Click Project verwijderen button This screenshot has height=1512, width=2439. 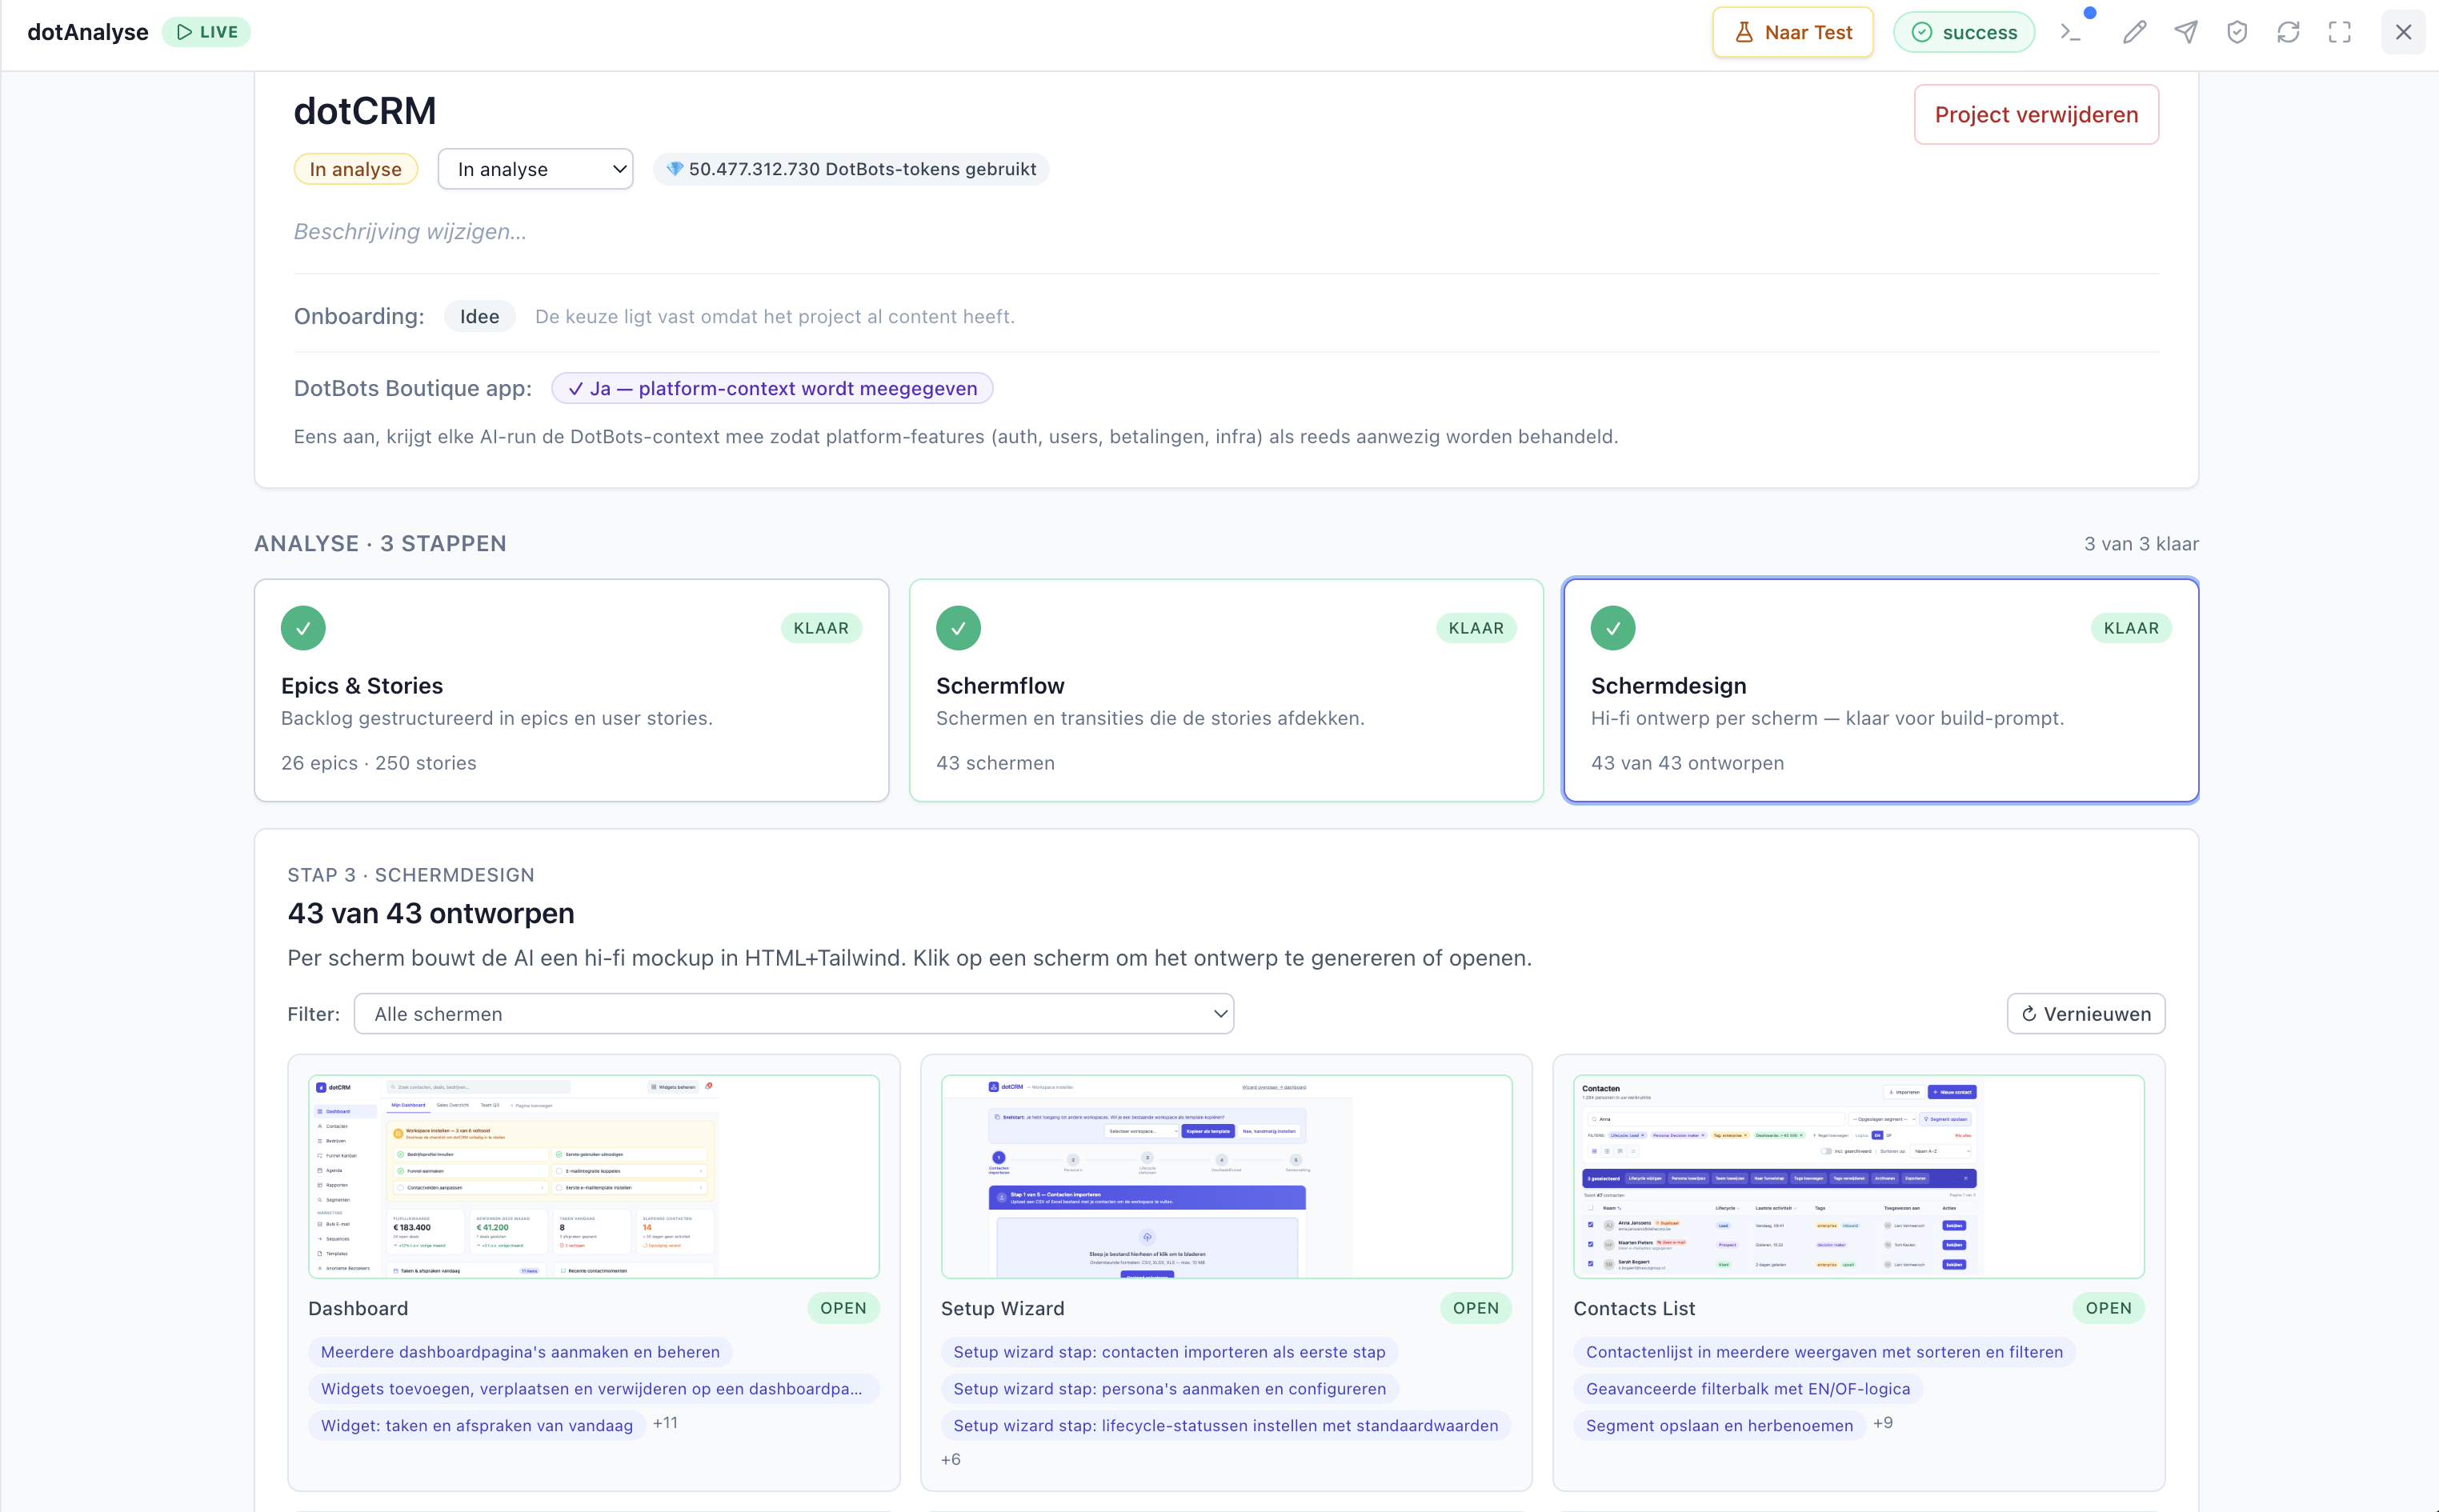2036,114
